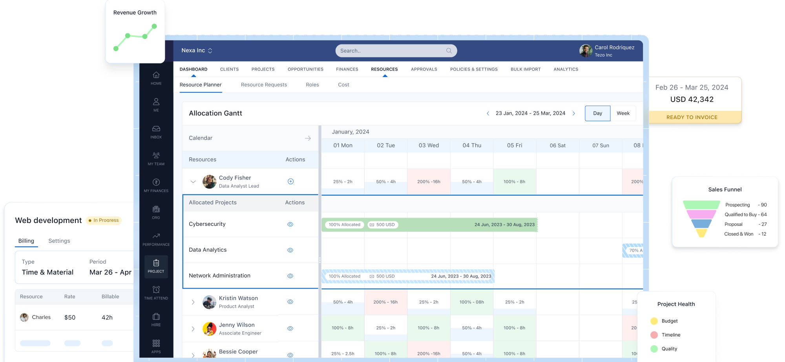Screen dimensions: 785x362
Task: Go to next date range arrow
Action: (574, 113)
